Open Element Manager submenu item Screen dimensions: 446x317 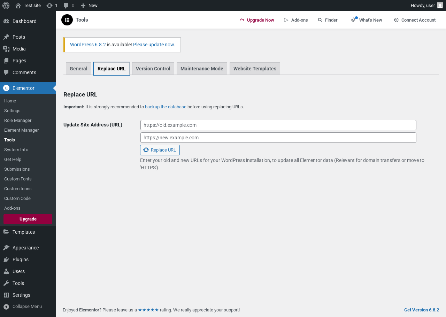(22, 130)
